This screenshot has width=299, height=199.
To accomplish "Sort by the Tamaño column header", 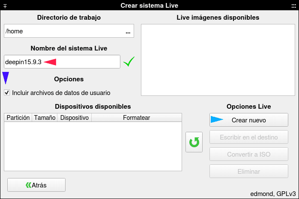I will click(45, 118).
